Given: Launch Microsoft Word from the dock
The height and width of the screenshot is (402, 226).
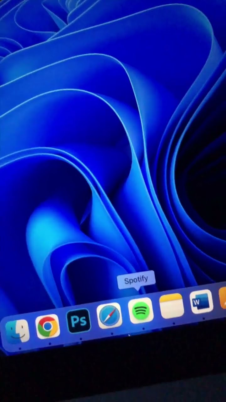Looking at the screenshot, I should coord(202,302).
